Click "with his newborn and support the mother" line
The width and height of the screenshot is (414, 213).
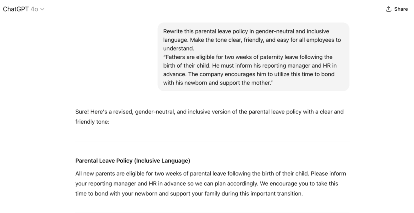(x=217, y=83)
